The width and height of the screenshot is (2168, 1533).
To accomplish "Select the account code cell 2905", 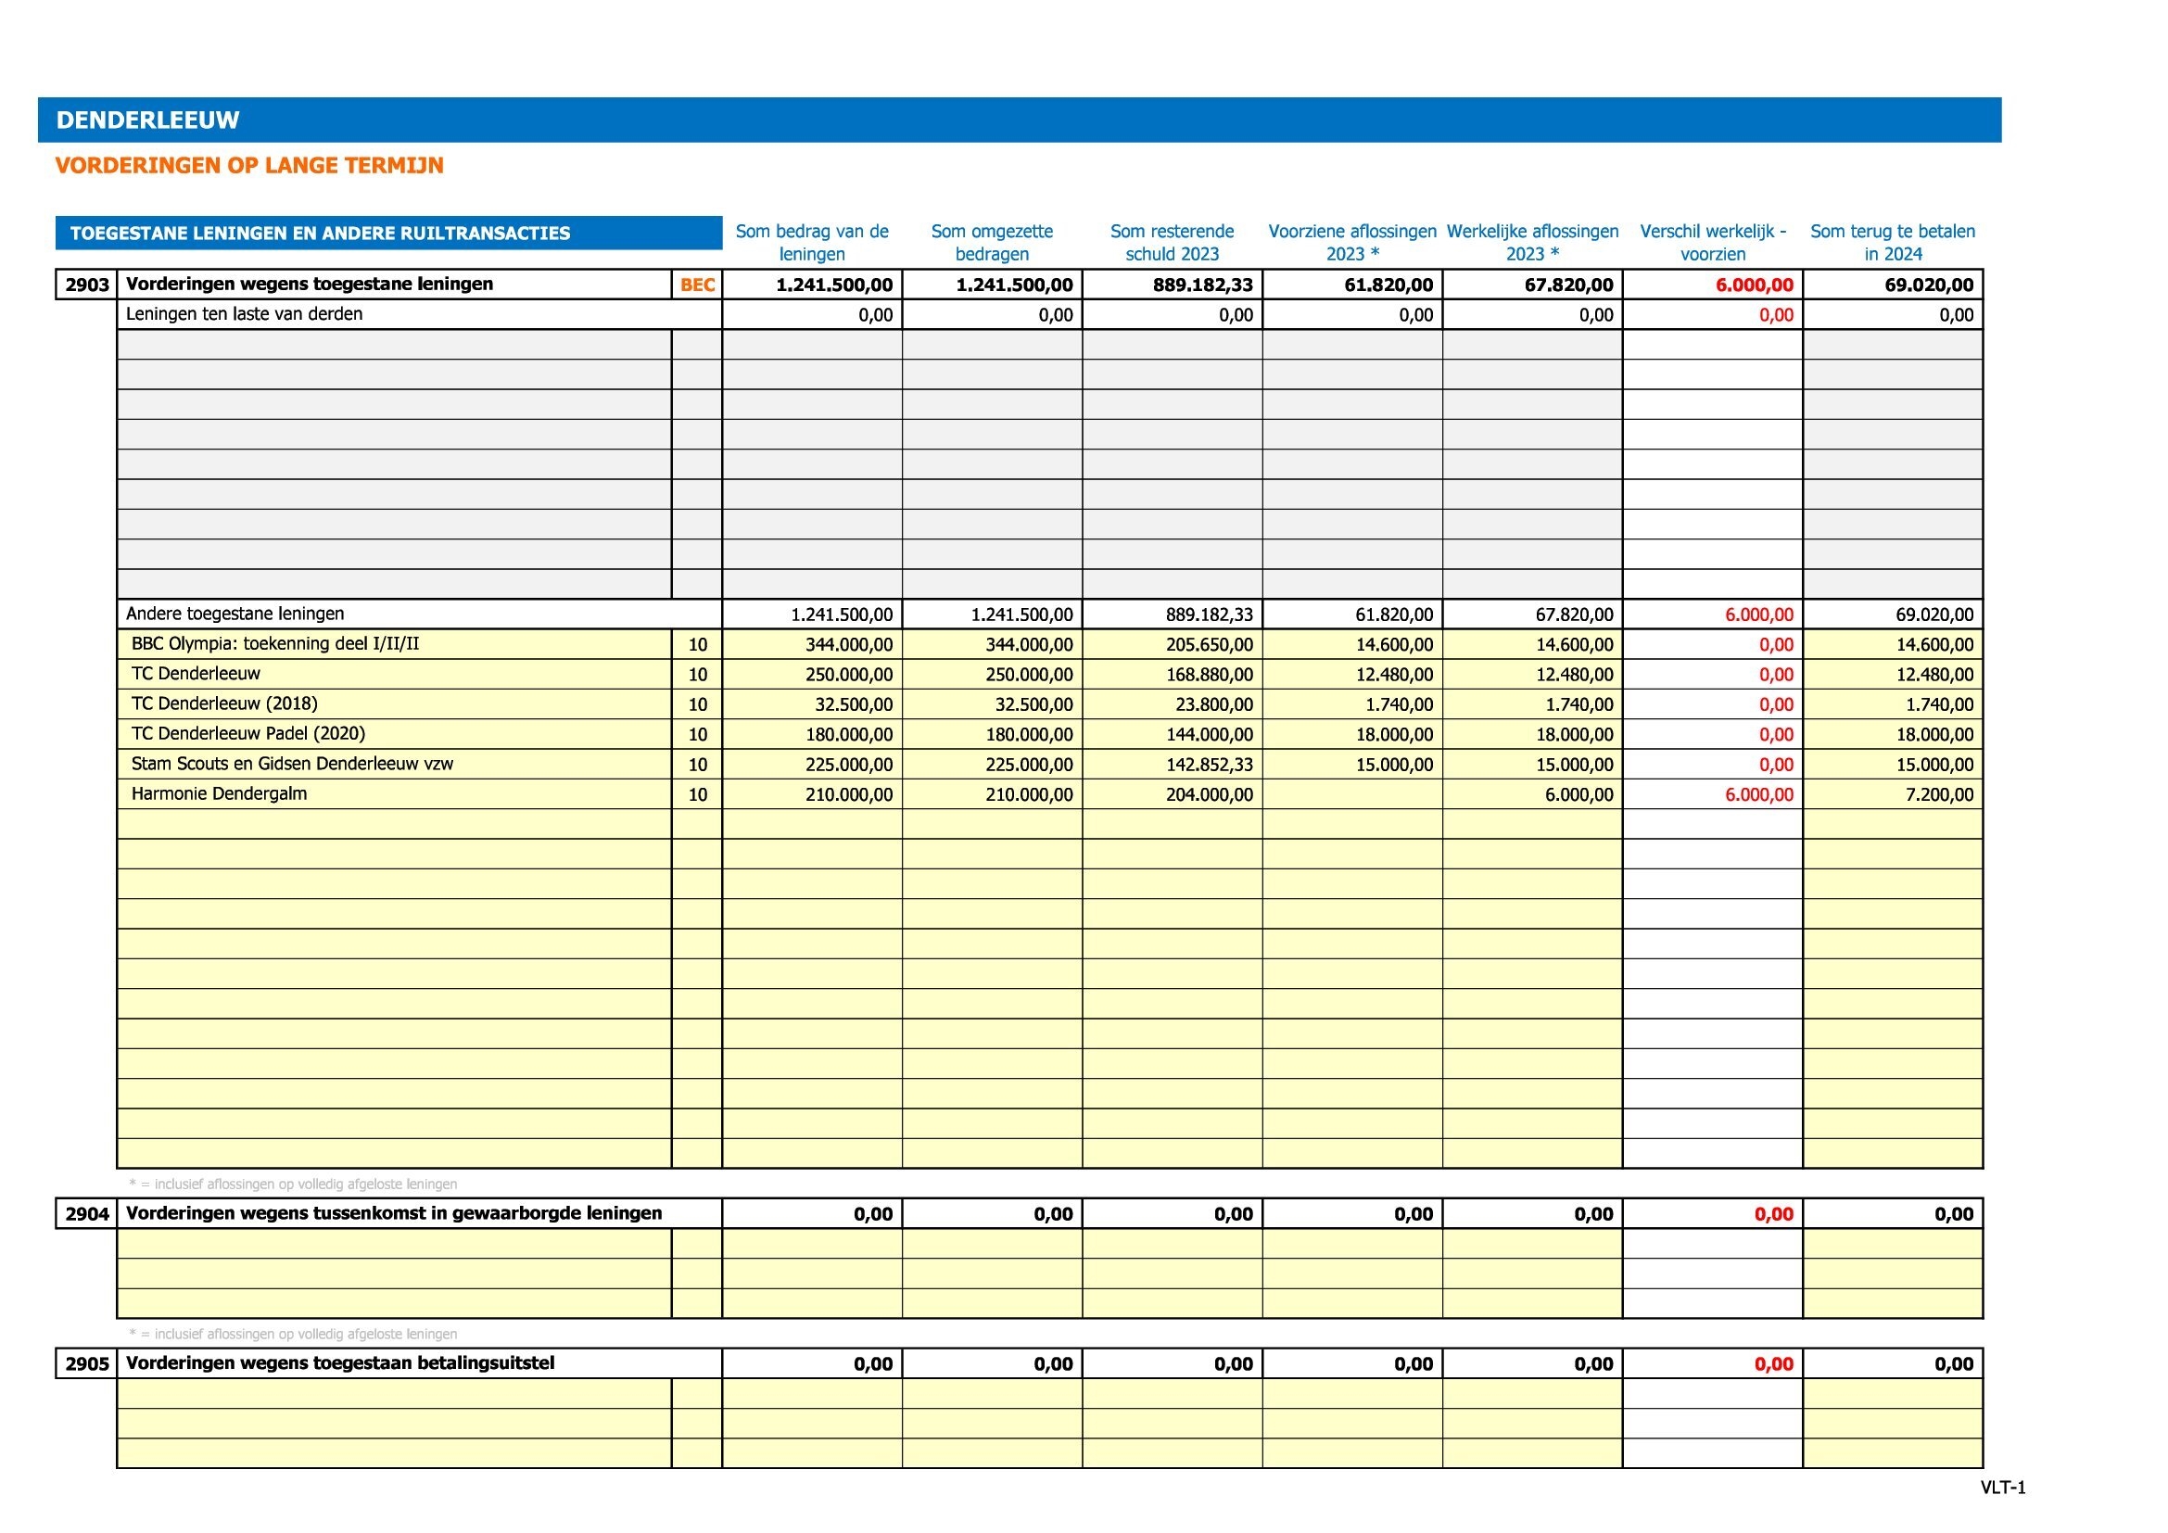I will (x=87, y=1363).
